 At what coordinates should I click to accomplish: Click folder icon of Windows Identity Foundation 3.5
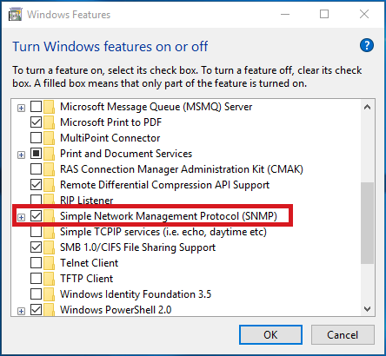(50, 294)
